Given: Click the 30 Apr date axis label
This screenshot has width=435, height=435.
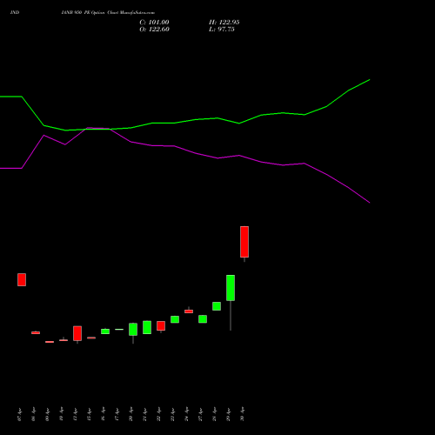Looking at the screenshot, I should [x=242, y=414].
